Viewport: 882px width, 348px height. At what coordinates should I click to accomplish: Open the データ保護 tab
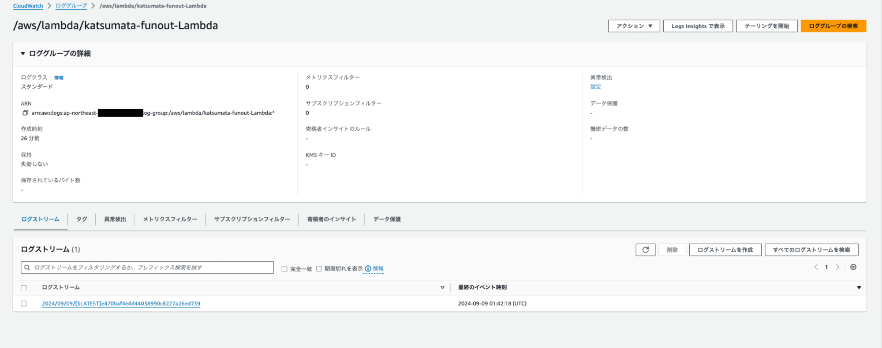(x=387, y=219)
